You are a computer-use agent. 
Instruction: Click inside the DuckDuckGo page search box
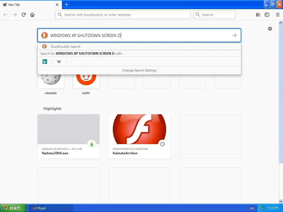(139, 35)
